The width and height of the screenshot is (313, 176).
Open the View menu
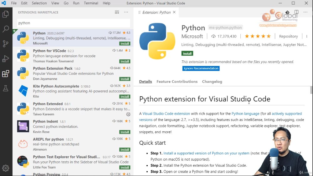click(x=55, y=3)
